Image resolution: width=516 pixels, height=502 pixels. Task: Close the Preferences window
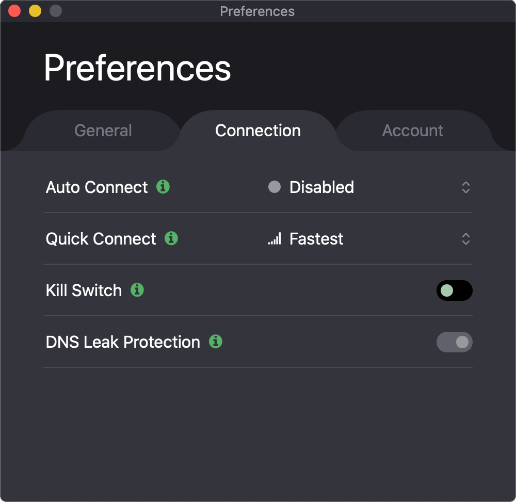[x=14, y=11]
